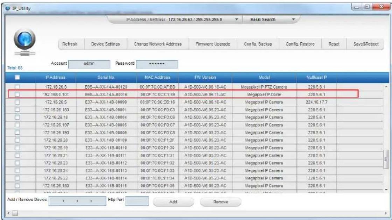Check the box for 172.16.26.23 row

[x=17, y=163]
